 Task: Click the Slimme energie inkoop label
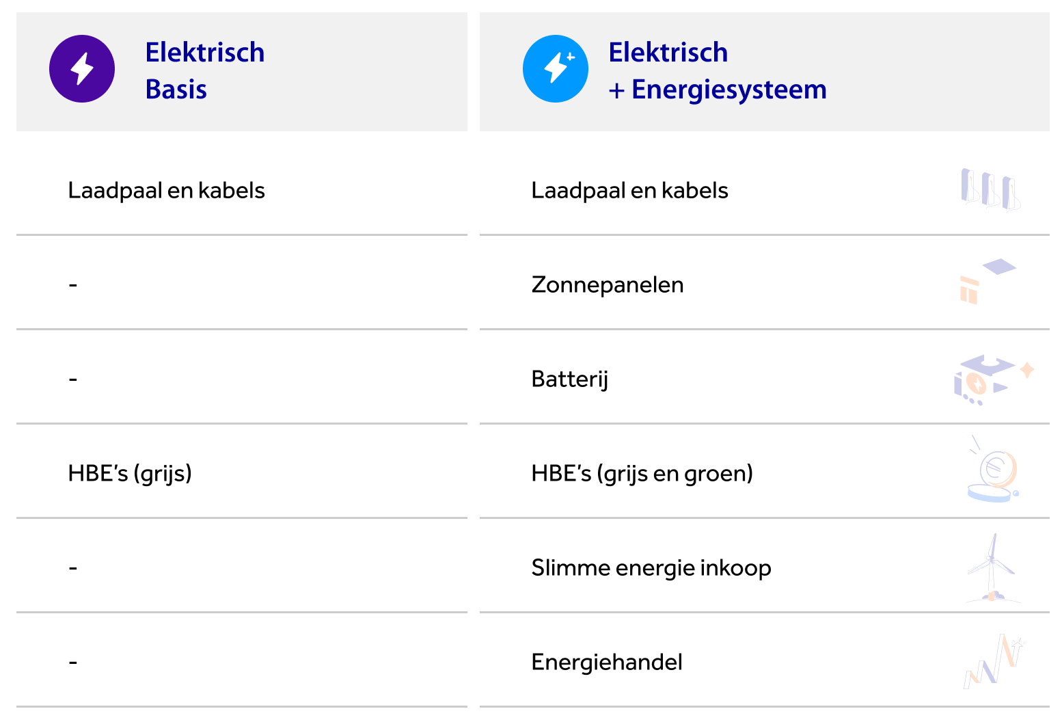651,567
